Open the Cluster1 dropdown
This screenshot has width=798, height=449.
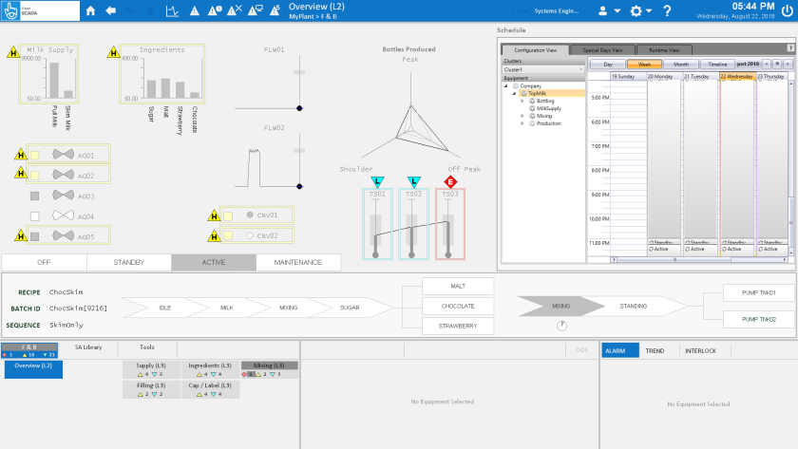point(543,69)
